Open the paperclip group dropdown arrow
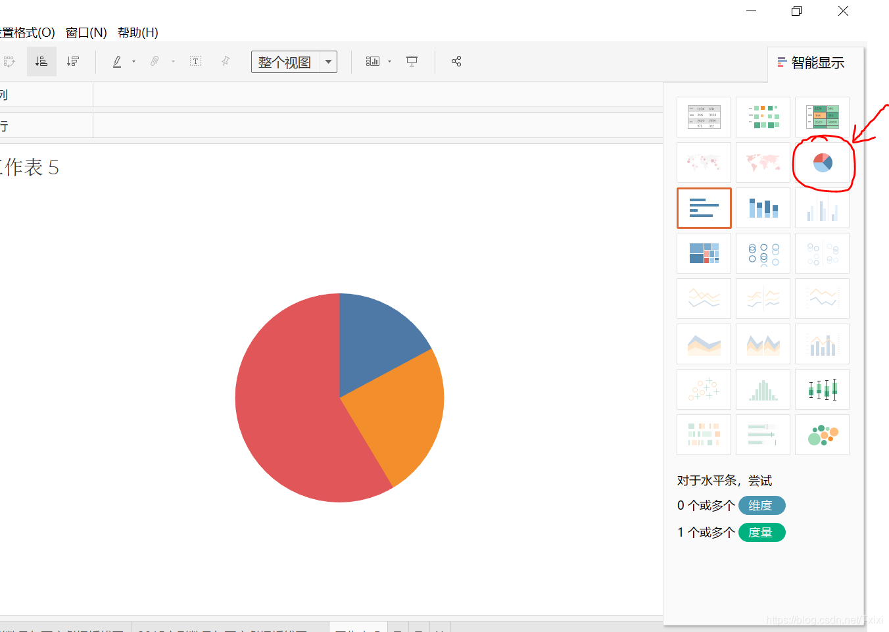The height and width of the screenshot is (632, 889). pos(173,62)
